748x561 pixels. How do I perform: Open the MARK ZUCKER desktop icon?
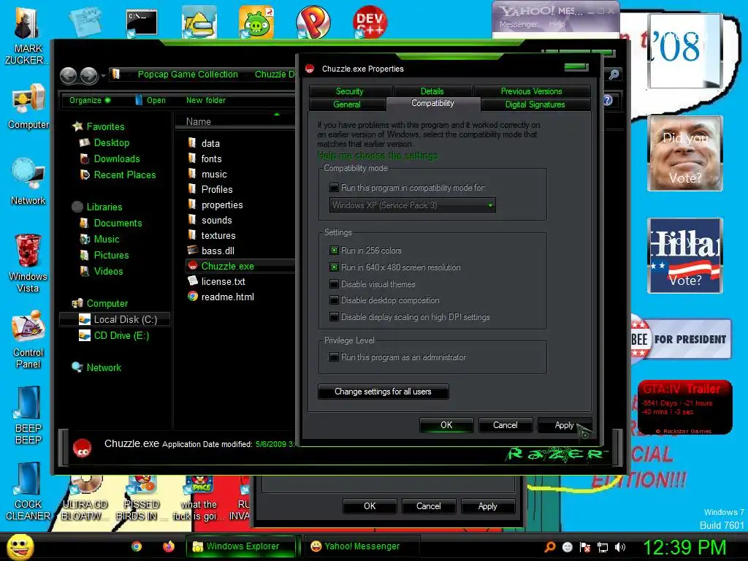(x=27, y=36)
